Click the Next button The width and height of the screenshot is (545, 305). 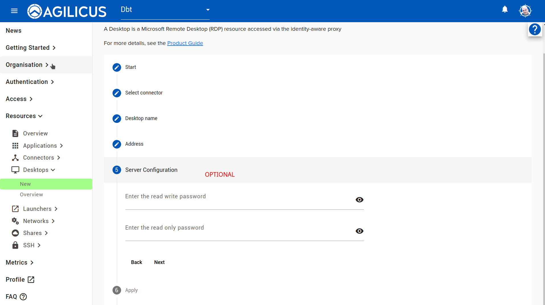click(159, 262)
